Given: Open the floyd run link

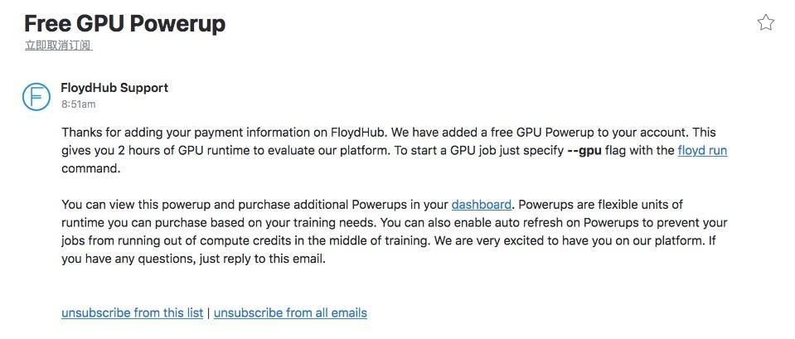Looking at the screenshot, I should click(x=702, y=151).
